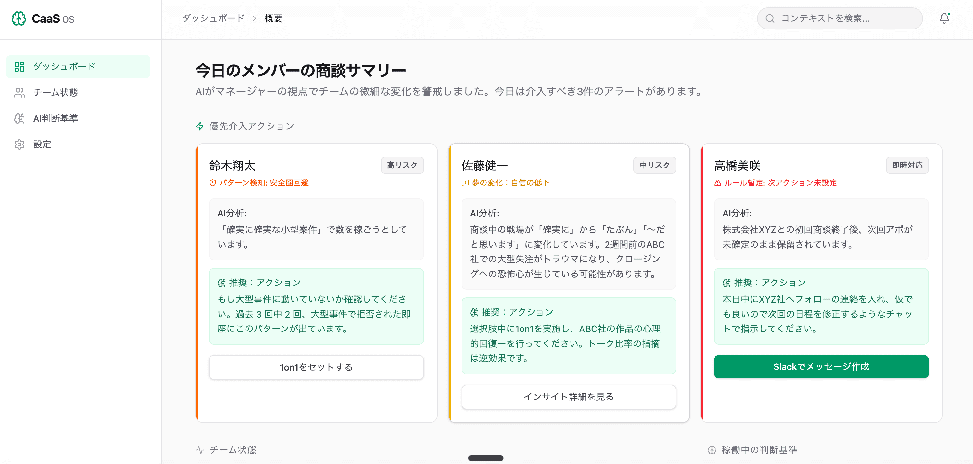
Task: Select the 中リスク badge on 佐藤健一
Action: pyautogui.click(x=655, y=165)
